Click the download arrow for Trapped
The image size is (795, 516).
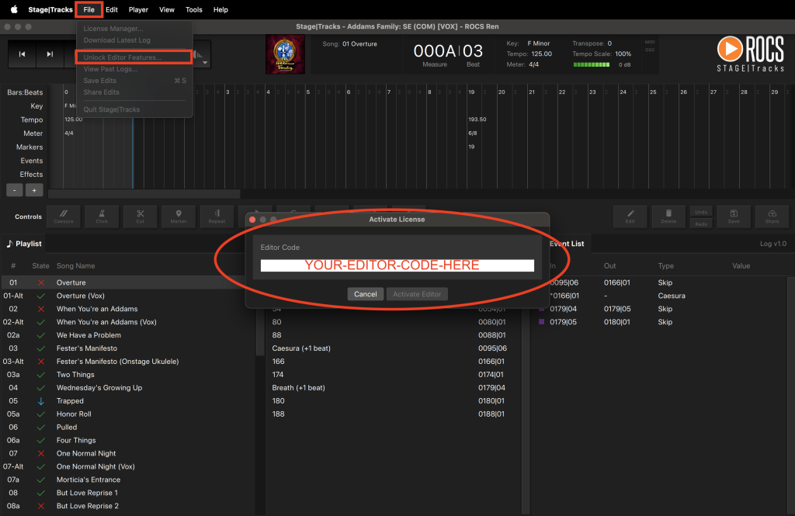click(41, 401)
